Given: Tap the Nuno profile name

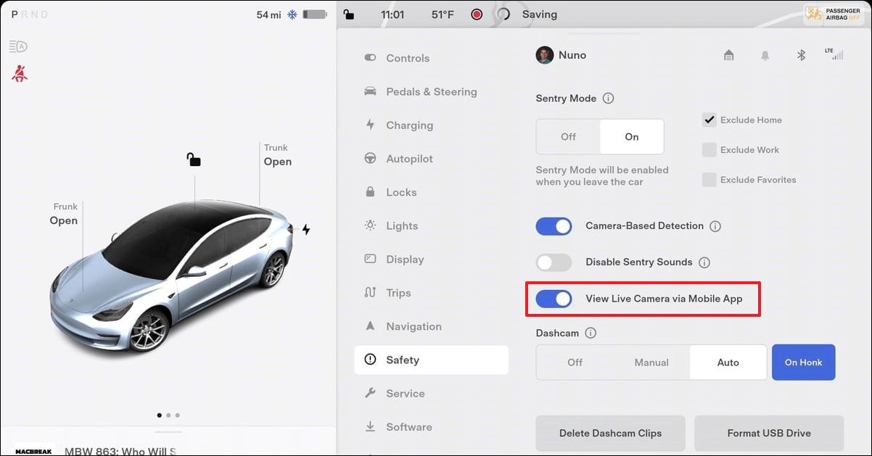Looking at the screenshot, I should click(x=572, y=55).
